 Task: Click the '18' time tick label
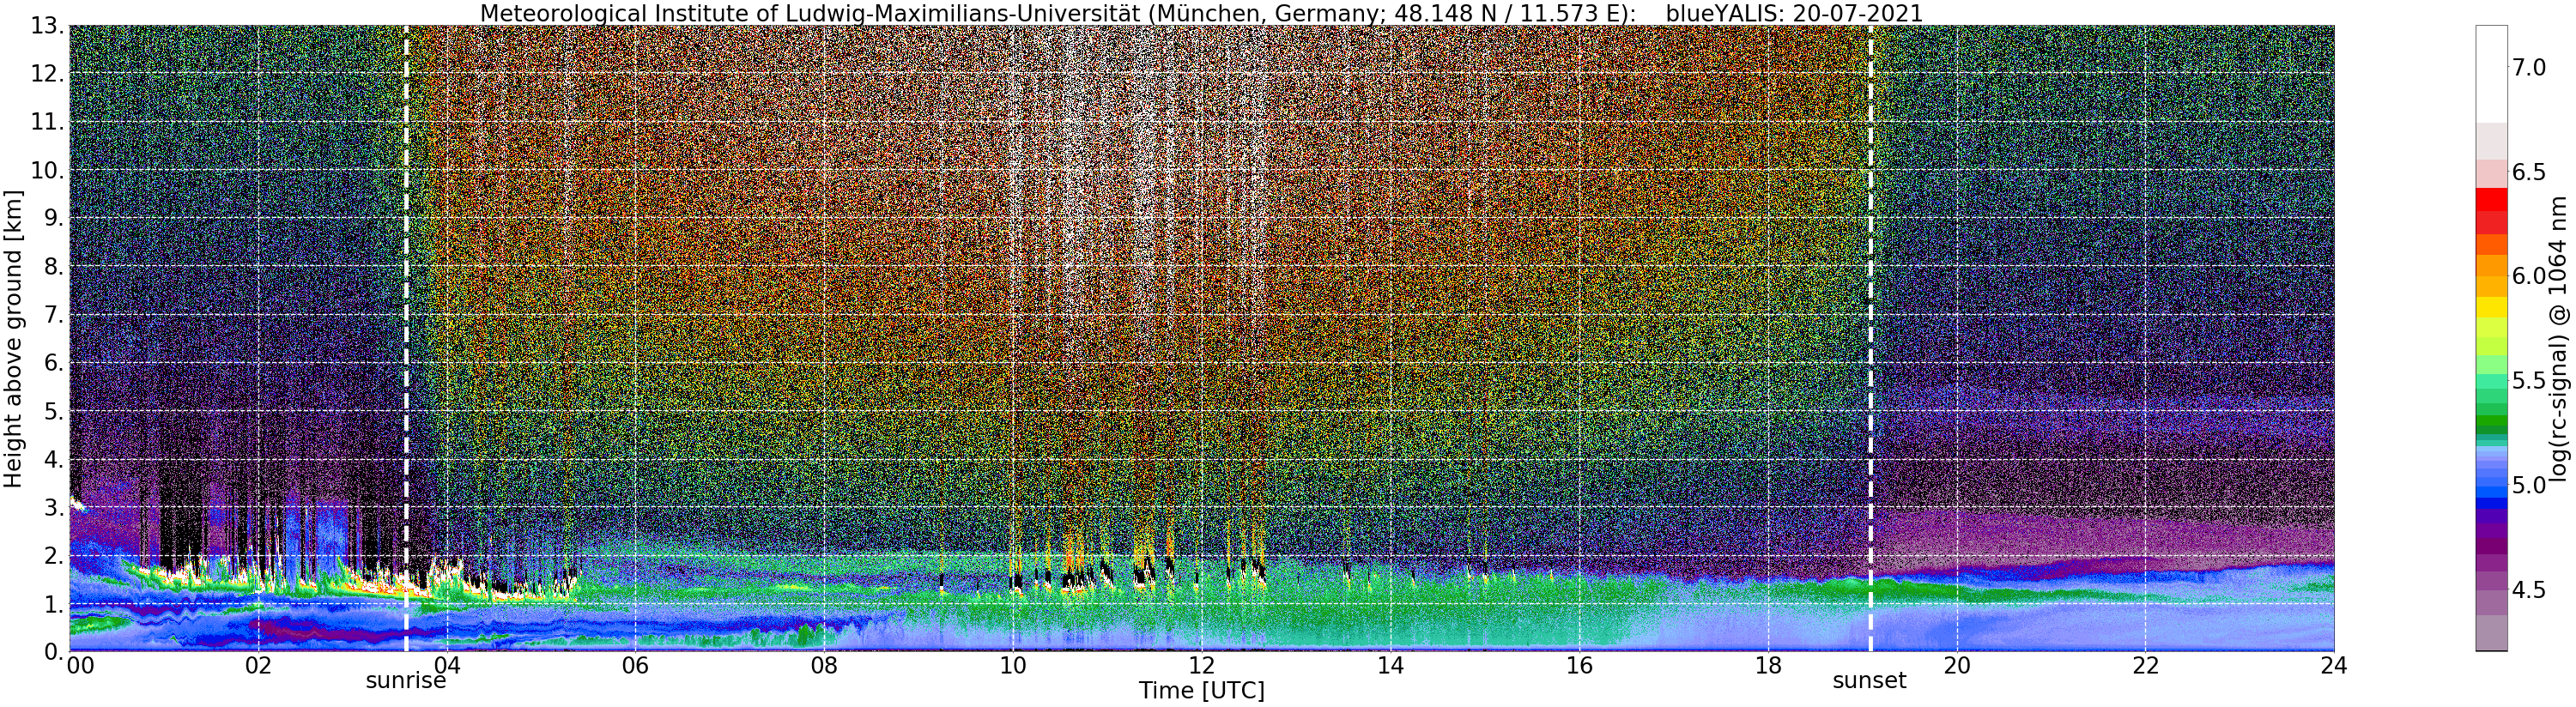coord(1768,666)
